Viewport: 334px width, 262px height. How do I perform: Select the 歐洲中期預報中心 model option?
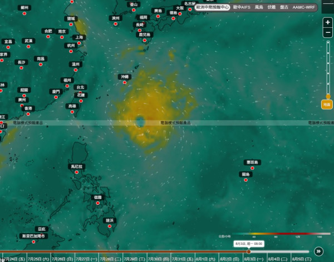212,7
